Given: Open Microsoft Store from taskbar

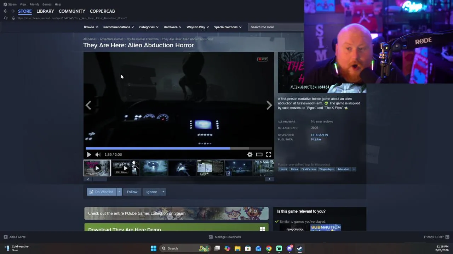Looking at the screenshot, I should point(248,248).
